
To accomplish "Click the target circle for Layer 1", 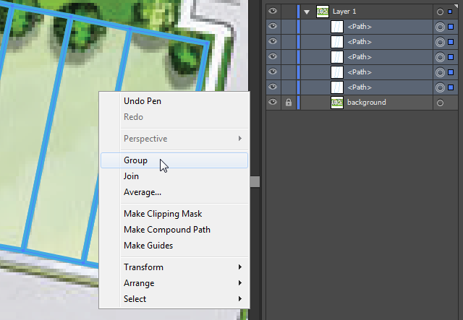I will point(440,12).
